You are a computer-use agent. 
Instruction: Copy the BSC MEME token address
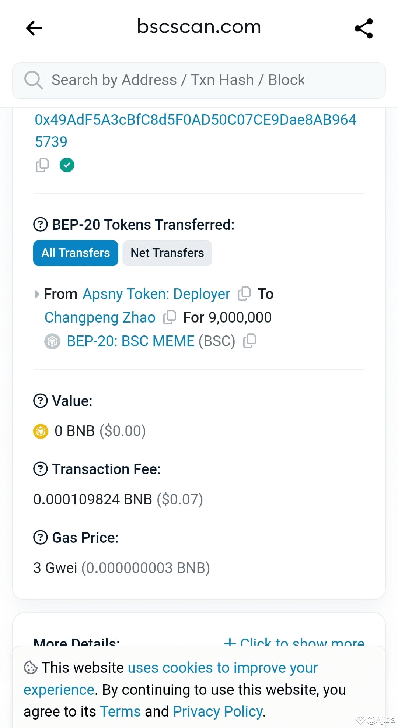tap(249, 341)
